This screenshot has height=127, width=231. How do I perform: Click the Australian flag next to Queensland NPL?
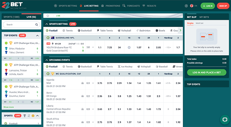[52, 38]
